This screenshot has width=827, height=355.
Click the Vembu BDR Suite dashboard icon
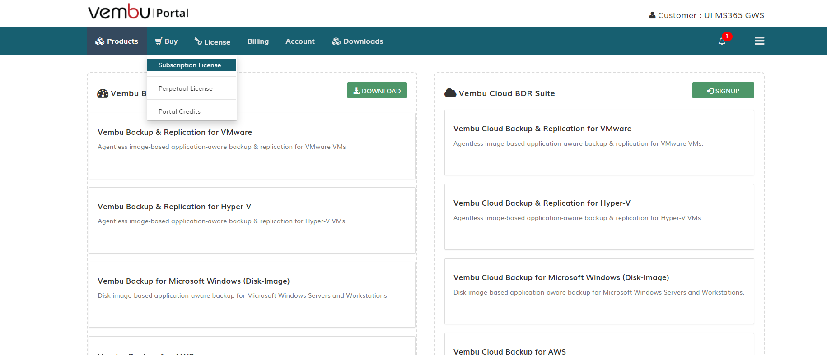pyautogui.click(x=103, y=93)
